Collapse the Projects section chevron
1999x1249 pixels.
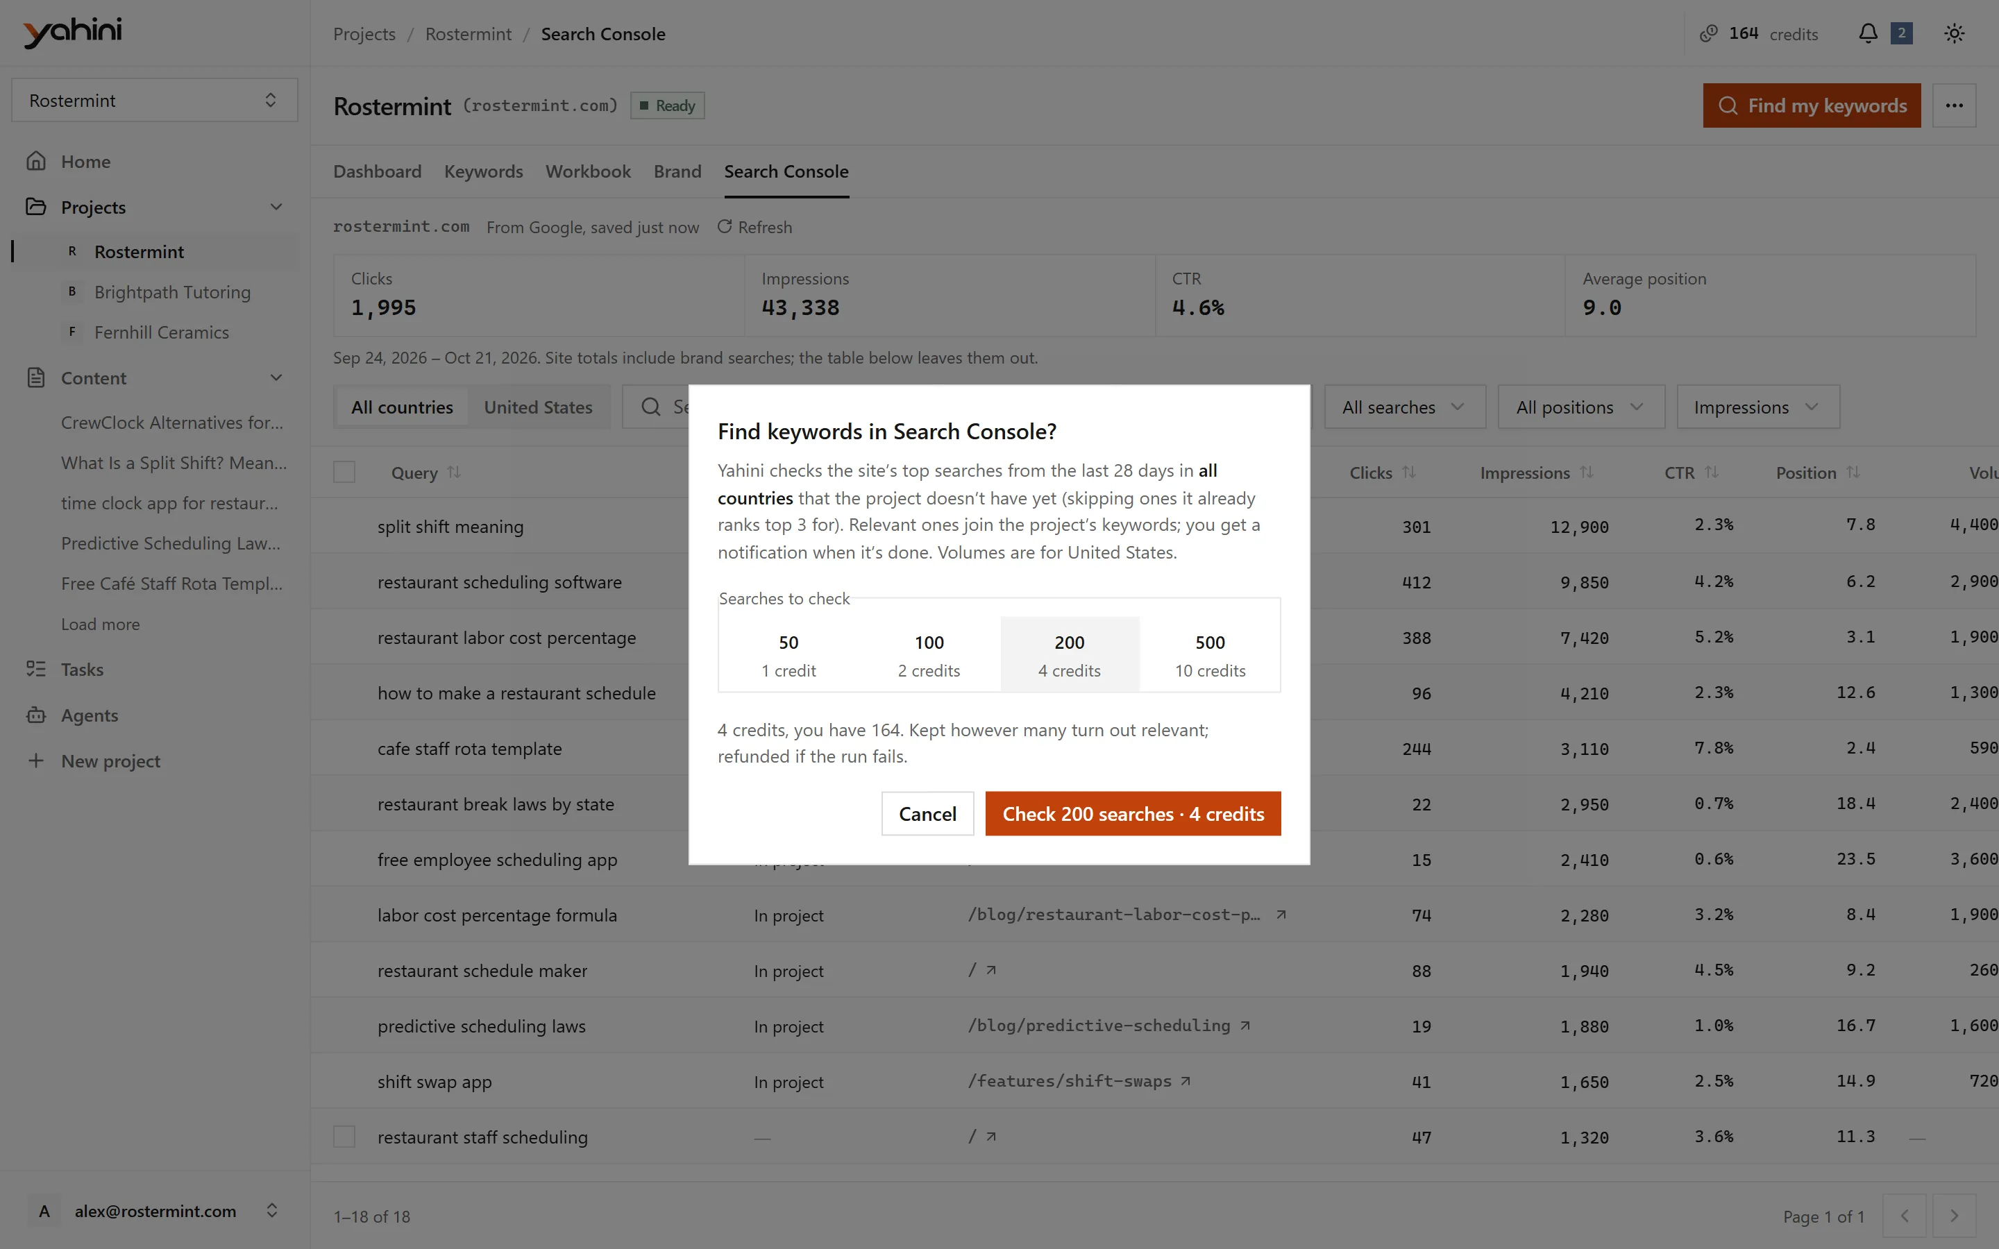click(x=276, y=207)
